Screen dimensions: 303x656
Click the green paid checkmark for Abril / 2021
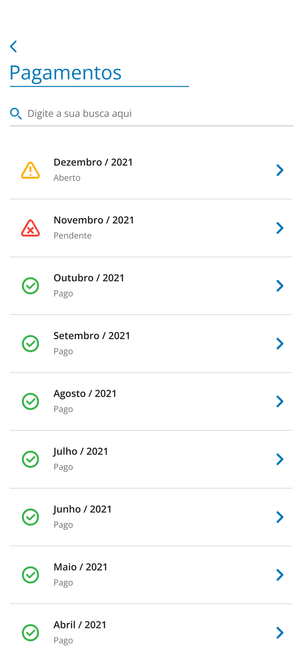pos(31,632)
